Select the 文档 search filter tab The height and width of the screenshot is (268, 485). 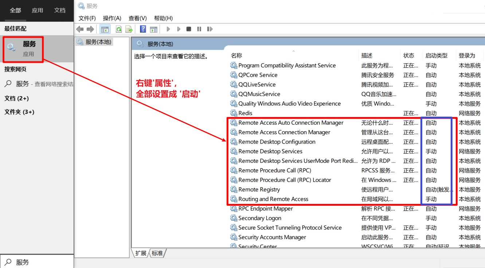point(60,10)
